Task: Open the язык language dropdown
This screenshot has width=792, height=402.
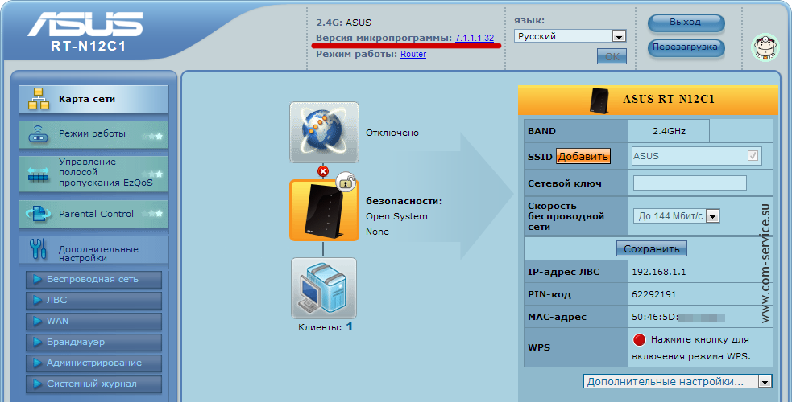Action: tap(570, 36)
